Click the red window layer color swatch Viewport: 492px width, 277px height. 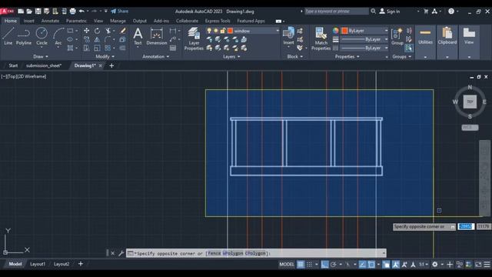click(x=230, y=31)
